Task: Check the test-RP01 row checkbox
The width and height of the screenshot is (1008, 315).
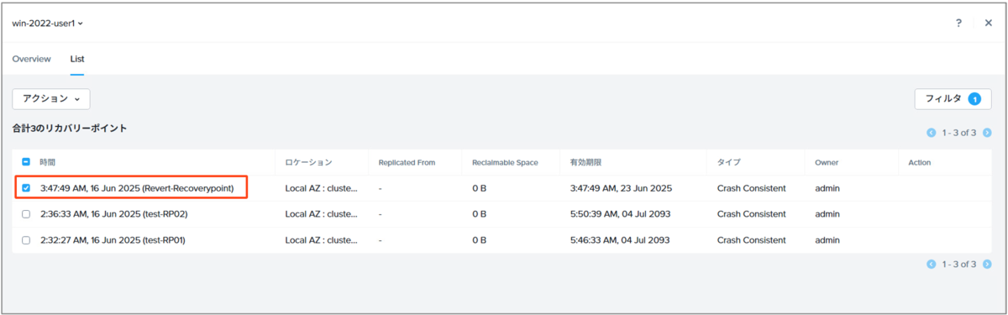Action: 26,240
